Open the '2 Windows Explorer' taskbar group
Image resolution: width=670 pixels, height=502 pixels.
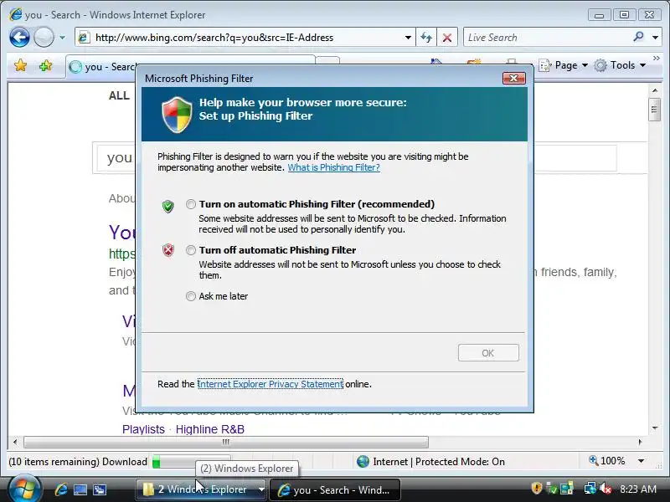(x=197, y=489)
